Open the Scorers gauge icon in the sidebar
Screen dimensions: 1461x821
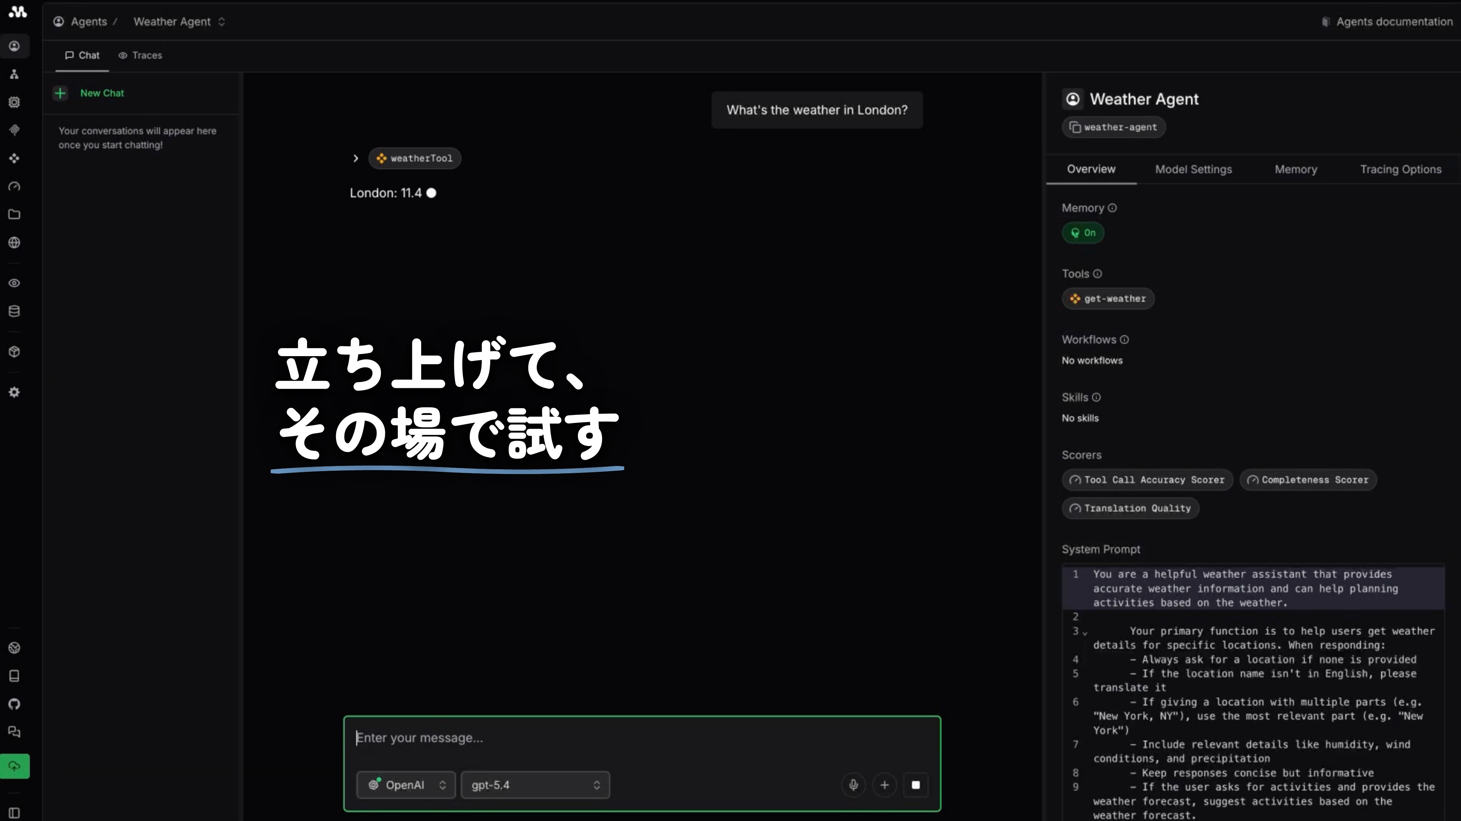(14, 186)
